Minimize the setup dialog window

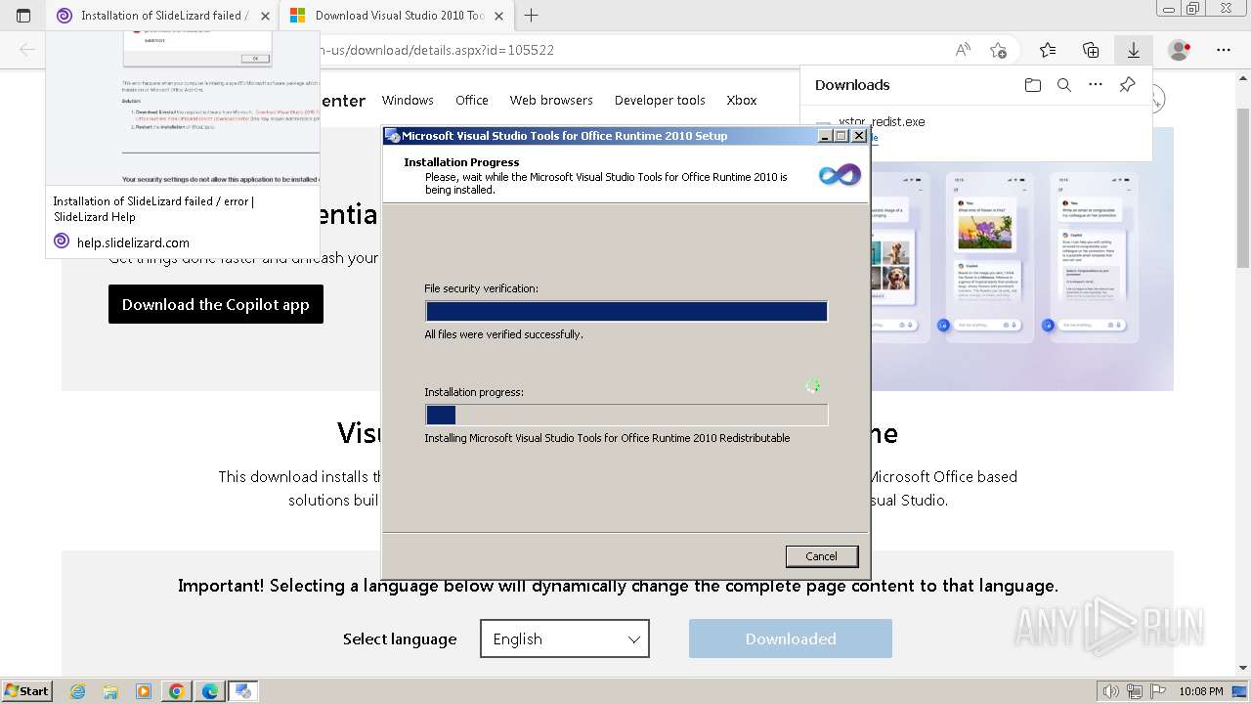[x=825, y=136]
